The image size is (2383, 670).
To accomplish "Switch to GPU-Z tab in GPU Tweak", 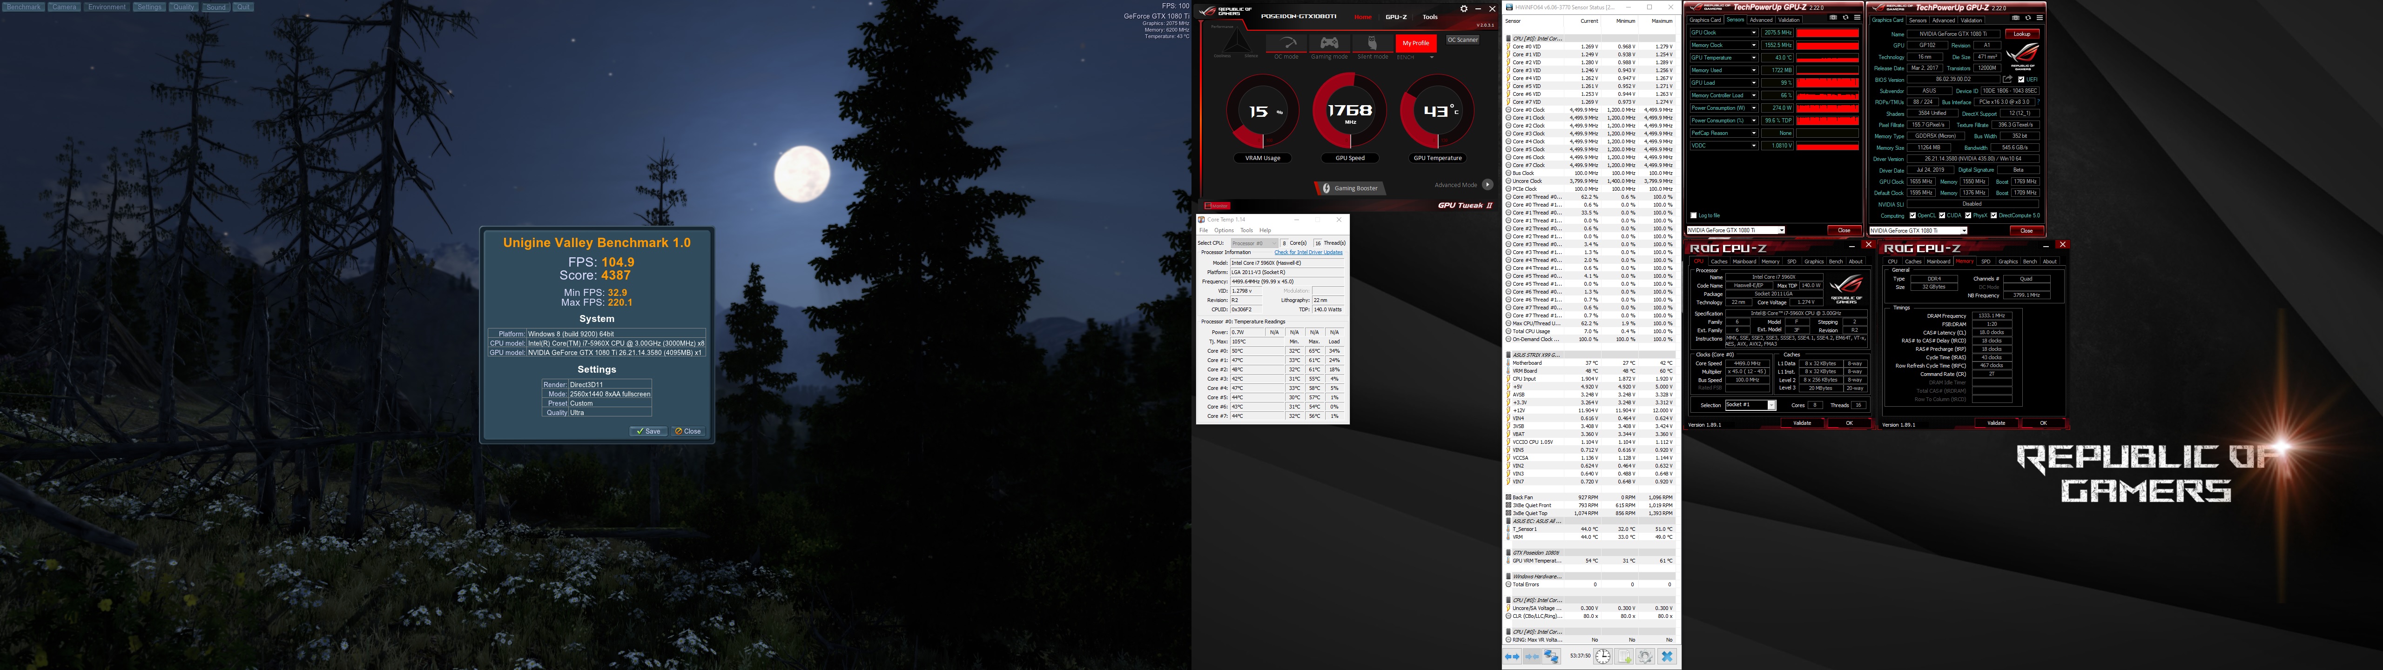I will point(1396,17).
